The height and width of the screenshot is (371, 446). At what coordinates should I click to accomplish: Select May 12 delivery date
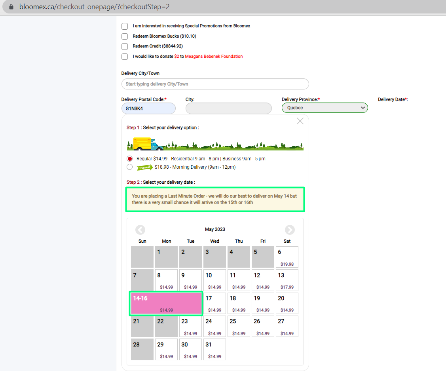[x=263, y=280]
